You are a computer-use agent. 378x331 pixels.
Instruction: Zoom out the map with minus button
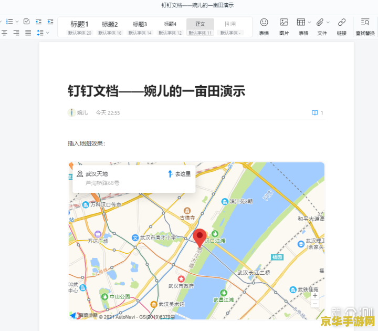315,304
